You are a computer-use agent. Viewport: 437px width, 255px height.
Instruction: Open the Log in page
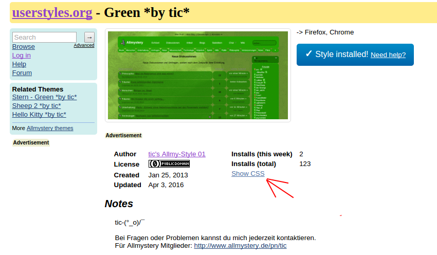click(22, 55)
